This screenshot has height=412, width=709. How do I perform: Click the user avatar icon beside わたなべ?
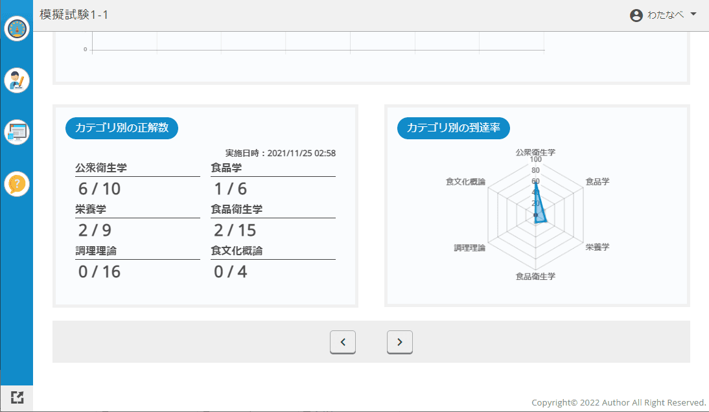click(636, 16)
